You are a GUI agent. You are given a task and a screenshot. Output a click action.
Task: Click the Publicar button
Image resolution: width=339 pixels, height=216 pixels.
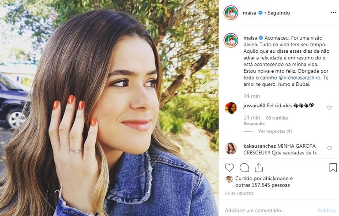coord(327,210)
